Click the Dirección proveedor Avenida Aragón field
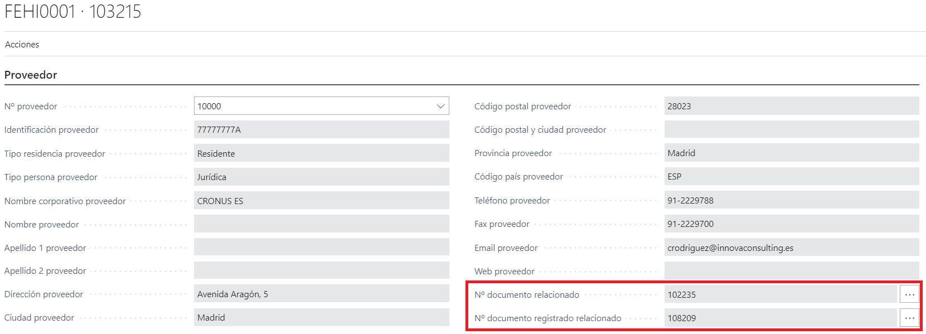 321,294
